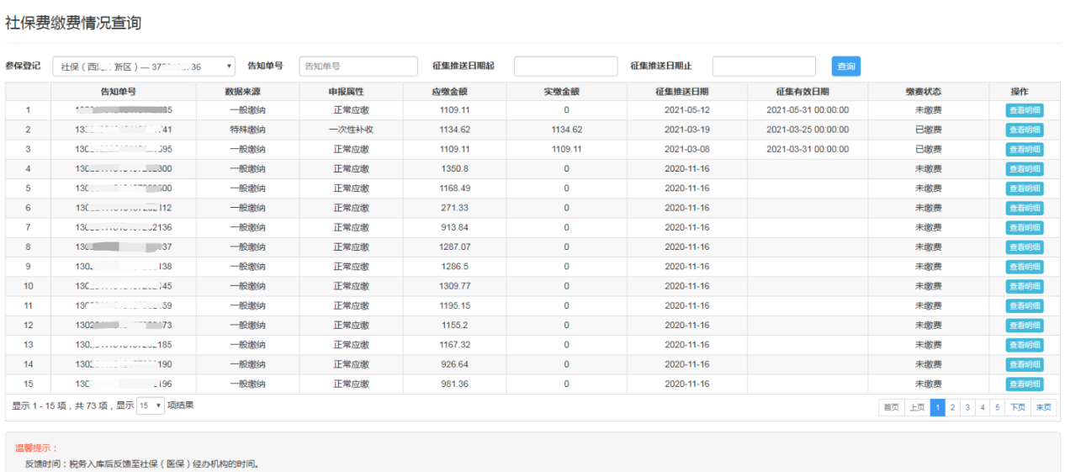Click the 告知单号 input field
Screen dimensions: 1065x472
358,66
